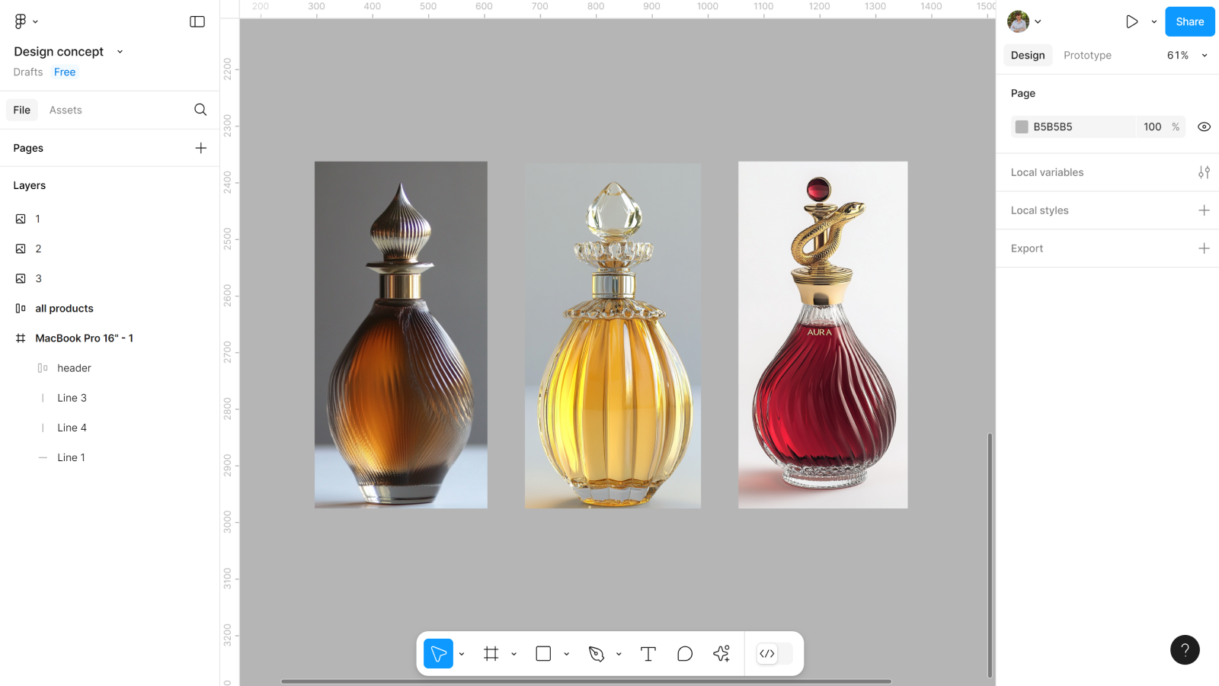Screen dimensions: 1219x686
Task: Switch to the Assets tab
Action: click(x=66, y=111)
